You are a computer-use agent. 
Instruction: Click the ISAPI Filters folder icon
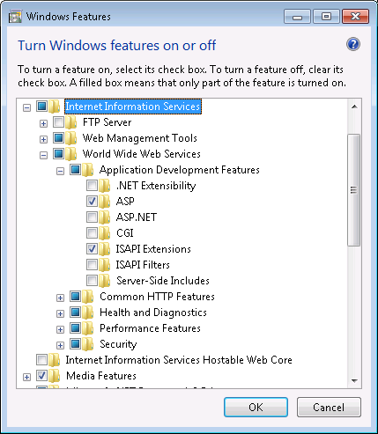pyautogui.click(x=104, y=265)
